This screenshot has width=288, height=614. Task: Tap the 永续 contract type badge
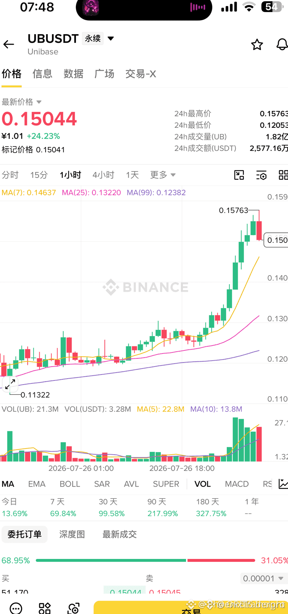click(x=93, y=39)
